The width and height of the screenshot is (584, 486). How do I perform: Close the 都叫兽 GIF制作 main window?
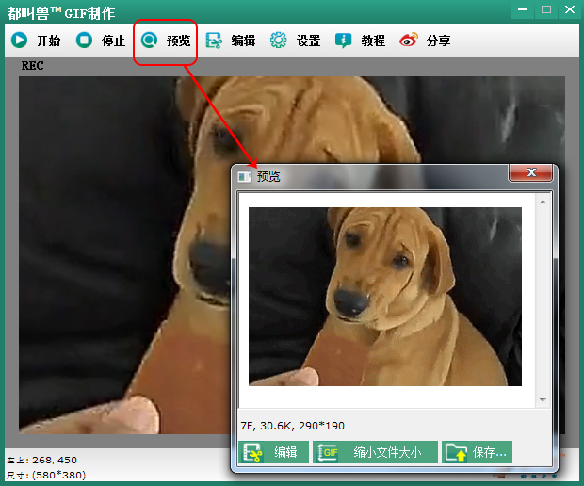pyautogui.click(x=570, y=9)
